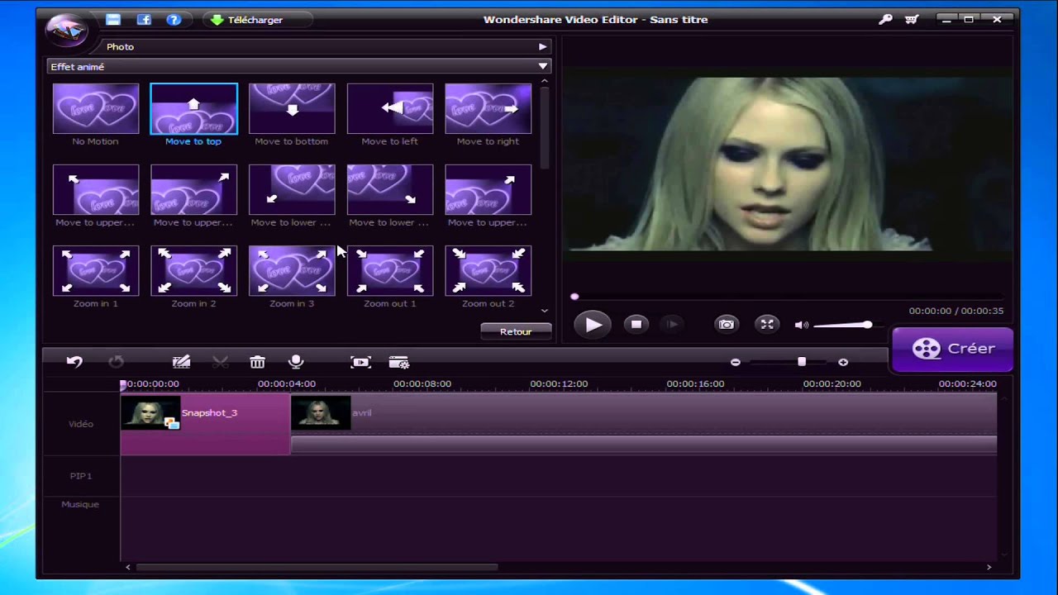
Task: Click the save project floppy icon
Action: point(114,20)
